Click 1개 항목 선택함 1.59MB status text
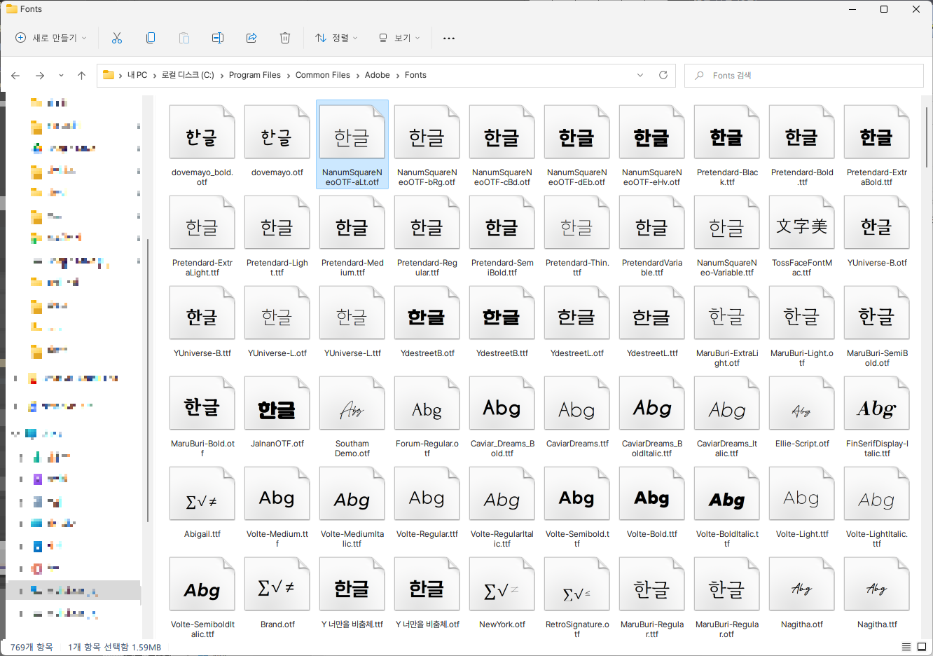 pyautogui.click(x=114, y=647)
